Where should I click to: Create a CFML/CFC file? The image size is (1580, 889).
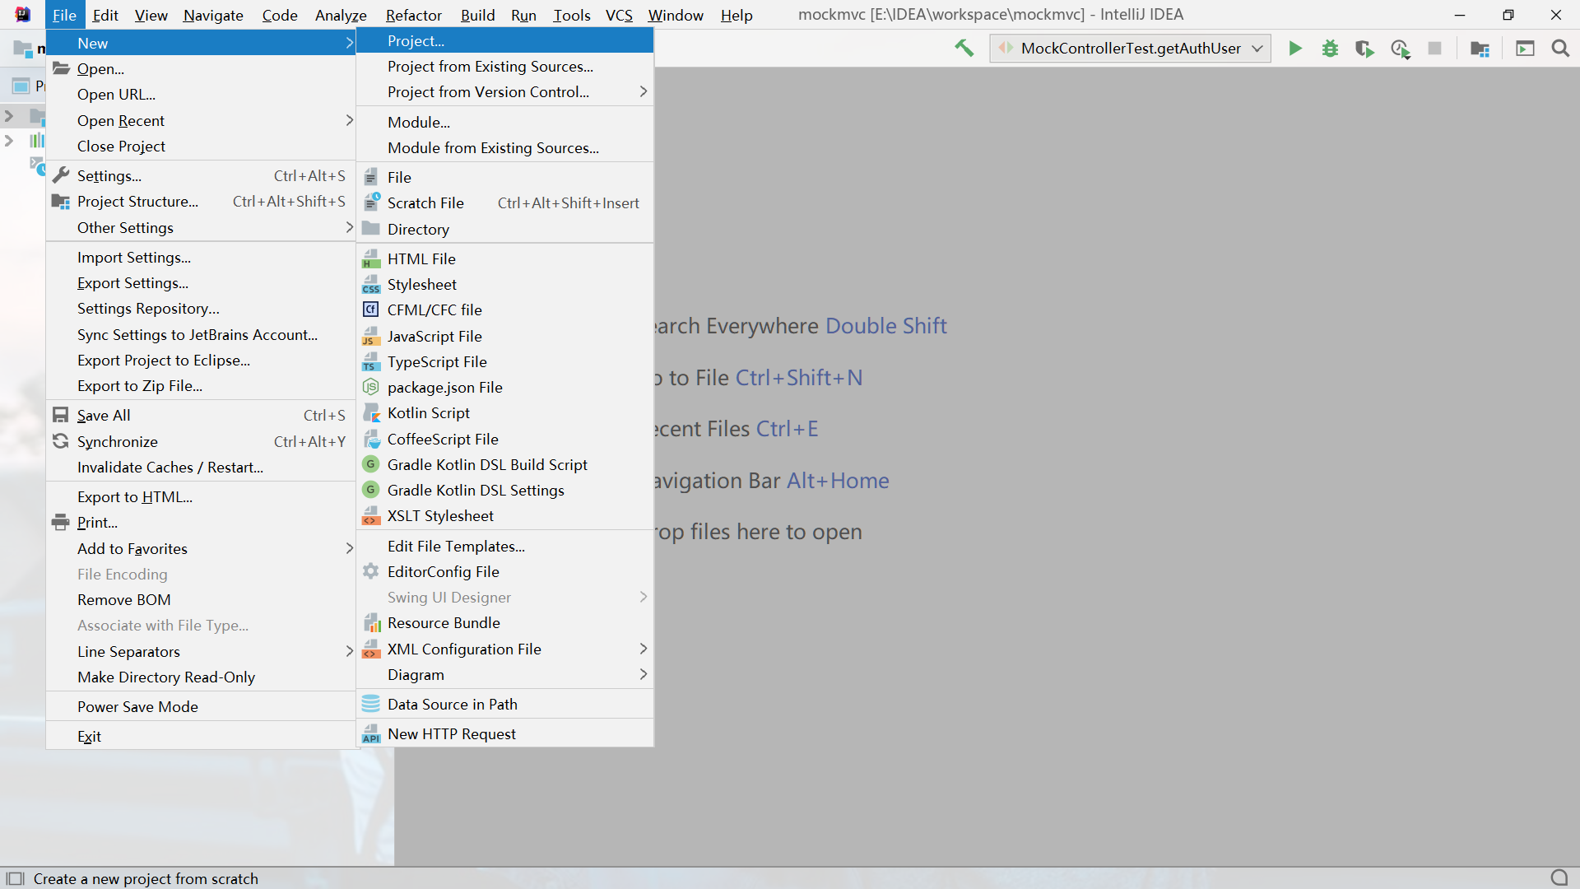click(x=505, y=310)
